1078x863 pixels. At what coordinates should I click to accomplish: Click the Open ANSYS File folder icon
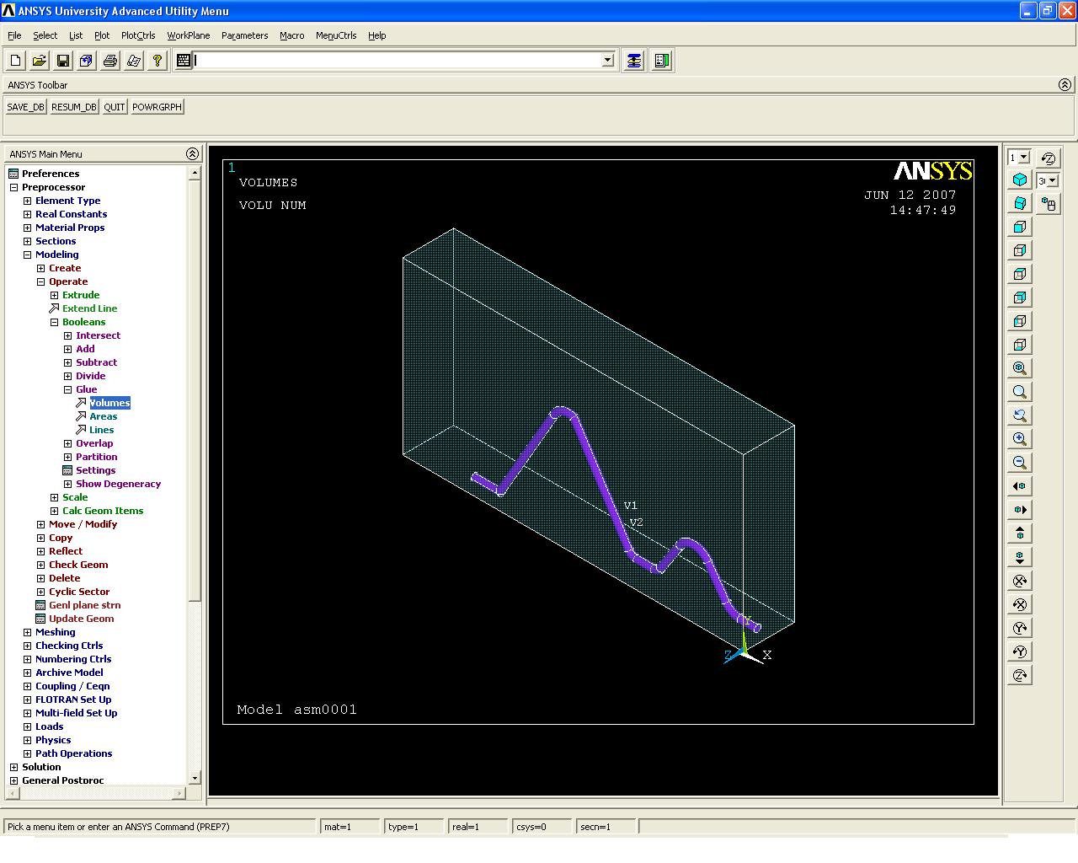[x=39, y=61]
